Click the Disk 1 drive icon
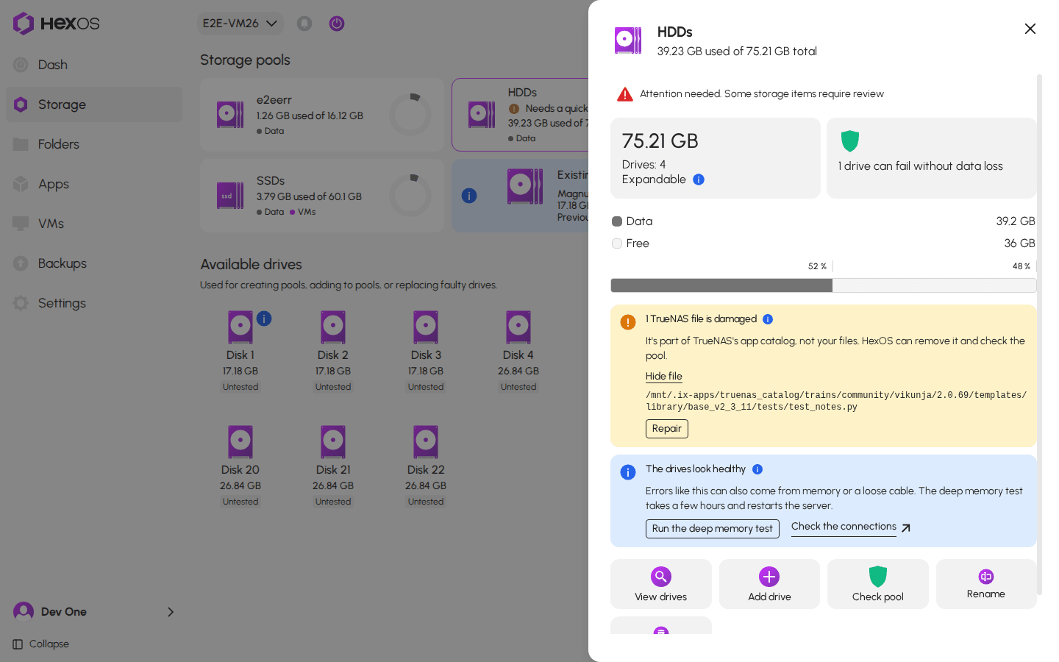Screen dimensions: 1059x662 point(240,327)
